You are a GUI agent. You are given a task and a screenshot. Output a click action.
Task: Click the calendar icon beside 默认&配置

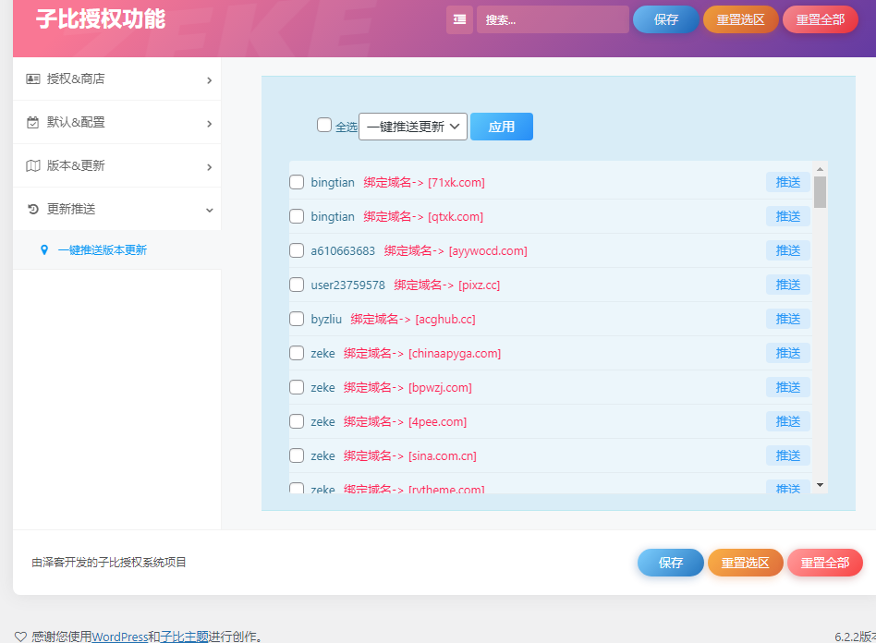32,122
